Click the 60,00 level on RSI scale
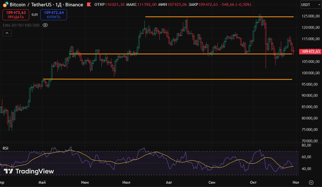 pos(306,157)
